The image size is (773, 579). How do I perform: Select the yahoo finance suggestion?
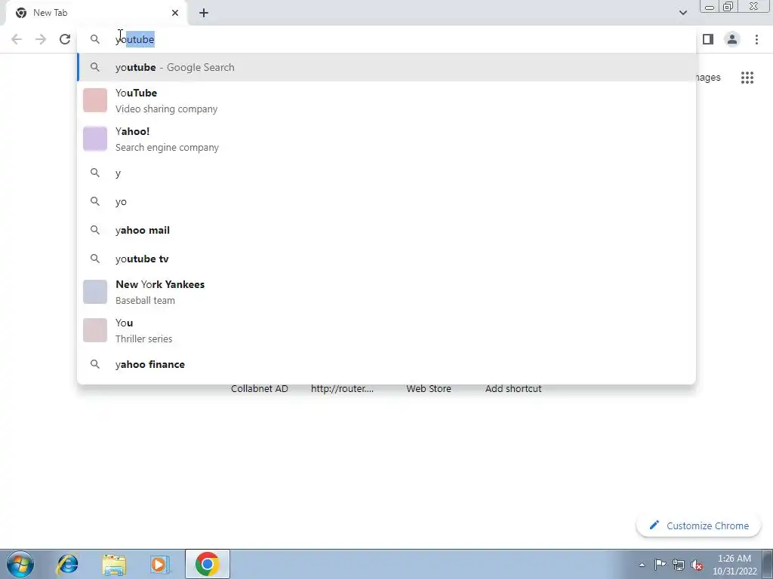point(386,364)
